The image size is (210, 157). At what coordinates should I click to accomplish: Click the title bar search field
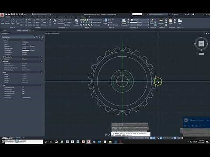click(158, 14)
